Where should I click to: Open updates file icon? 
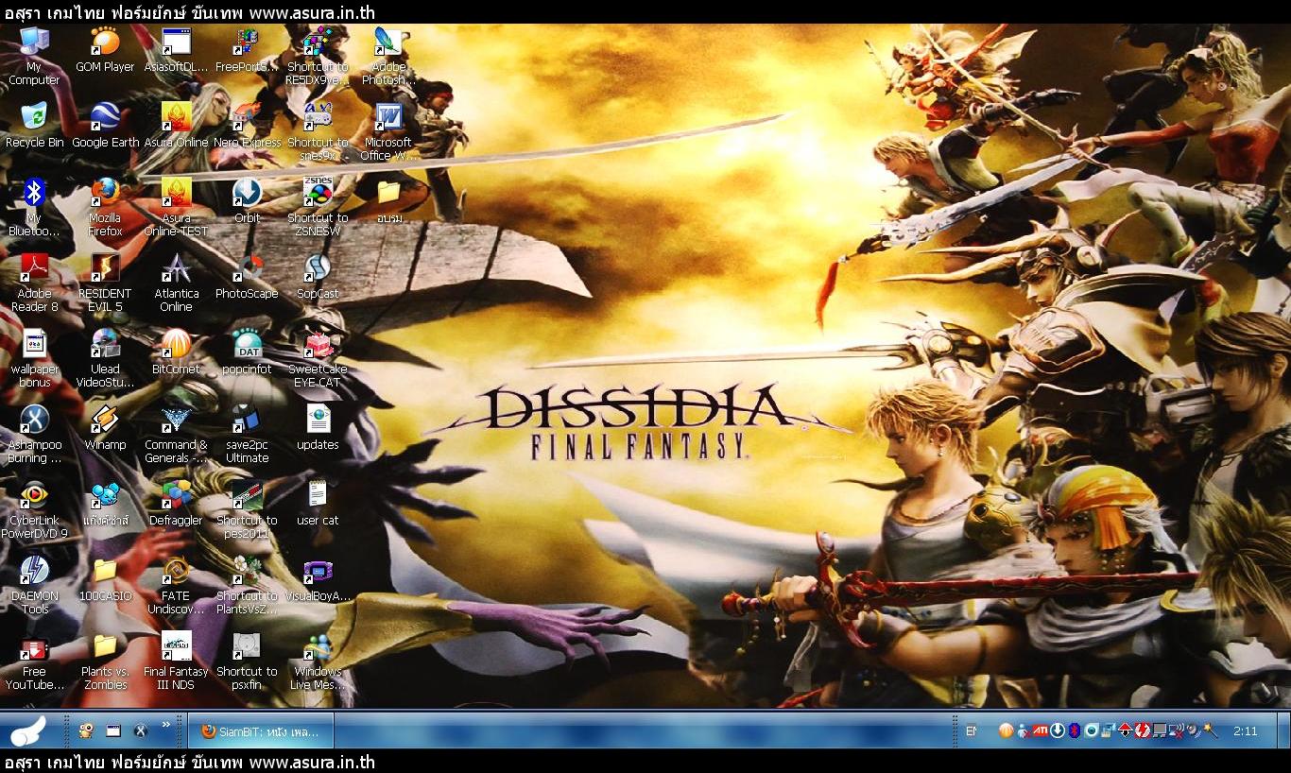318,428
